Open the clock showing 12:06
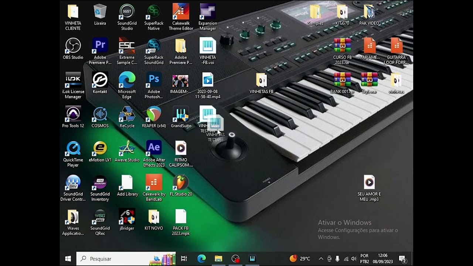 [x=383, y=259]
